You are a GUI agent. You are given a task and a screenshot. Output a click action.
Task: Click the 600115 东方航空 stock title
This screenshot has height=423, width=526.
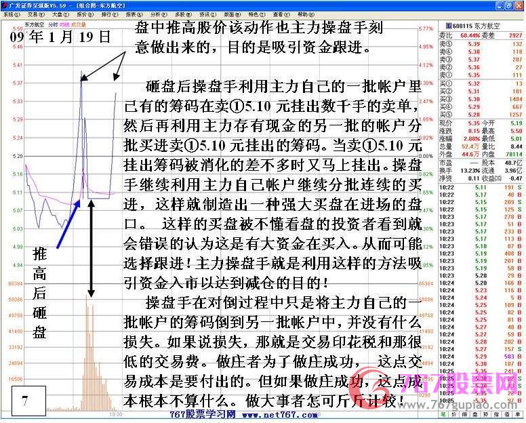(x=476, y=26)
